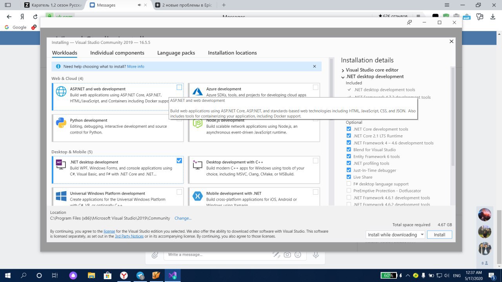Uncheck .NET Core 2.1 LTS Runtime
This screenshot has height=282, width=502.
pos(349,136)
